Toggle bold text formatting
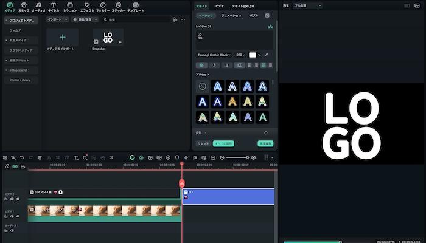Screen dimensions: 426x243 (x=201, y=65)
